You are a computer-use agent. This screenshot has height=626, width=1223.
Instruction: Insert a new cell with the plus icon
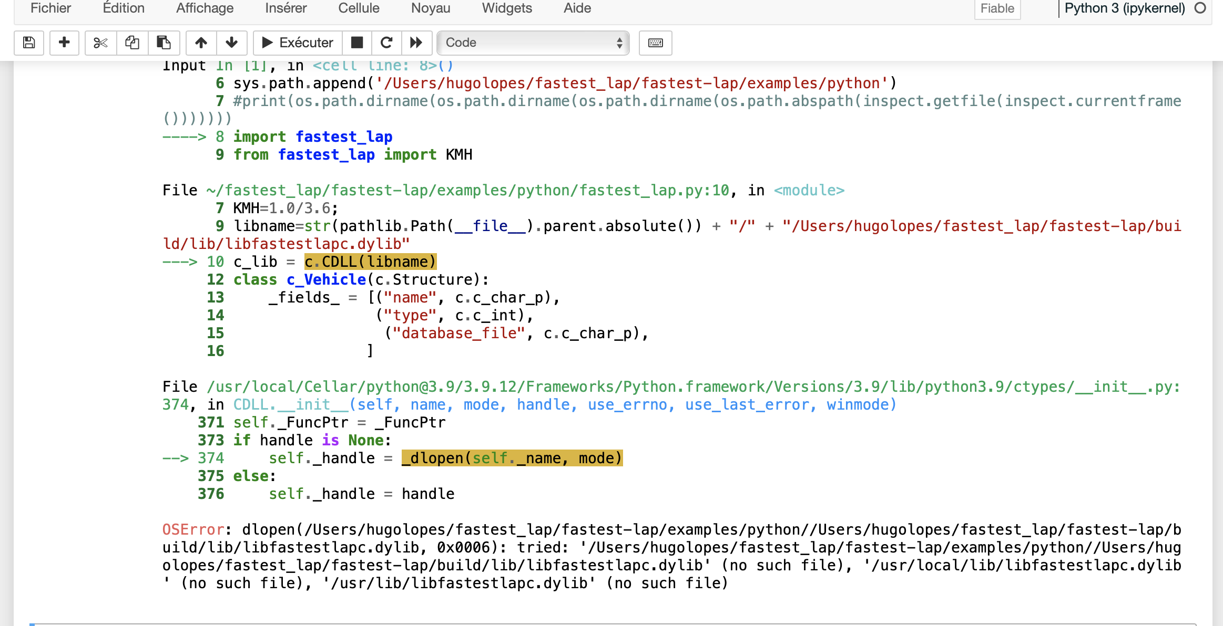pyautogui.click(x=64, y=43)
